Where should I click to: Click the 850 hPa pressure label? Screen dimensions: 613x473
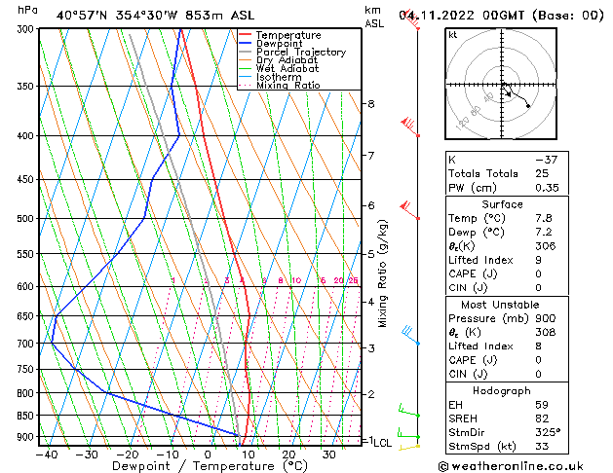[x=27, y=416]
